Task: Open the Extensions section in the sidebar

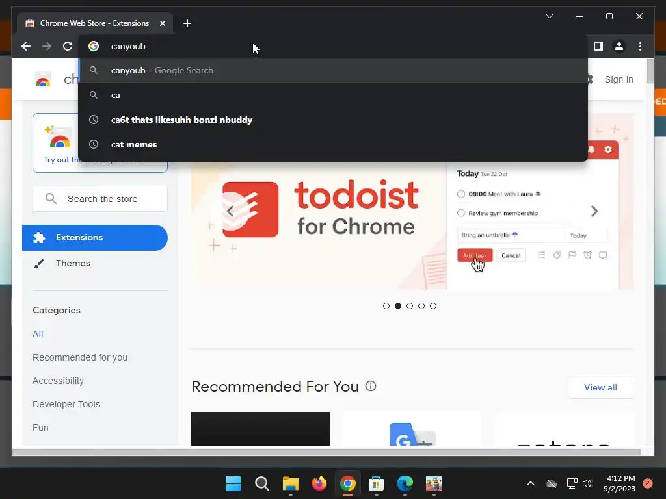Action: [x=95, y=238]
